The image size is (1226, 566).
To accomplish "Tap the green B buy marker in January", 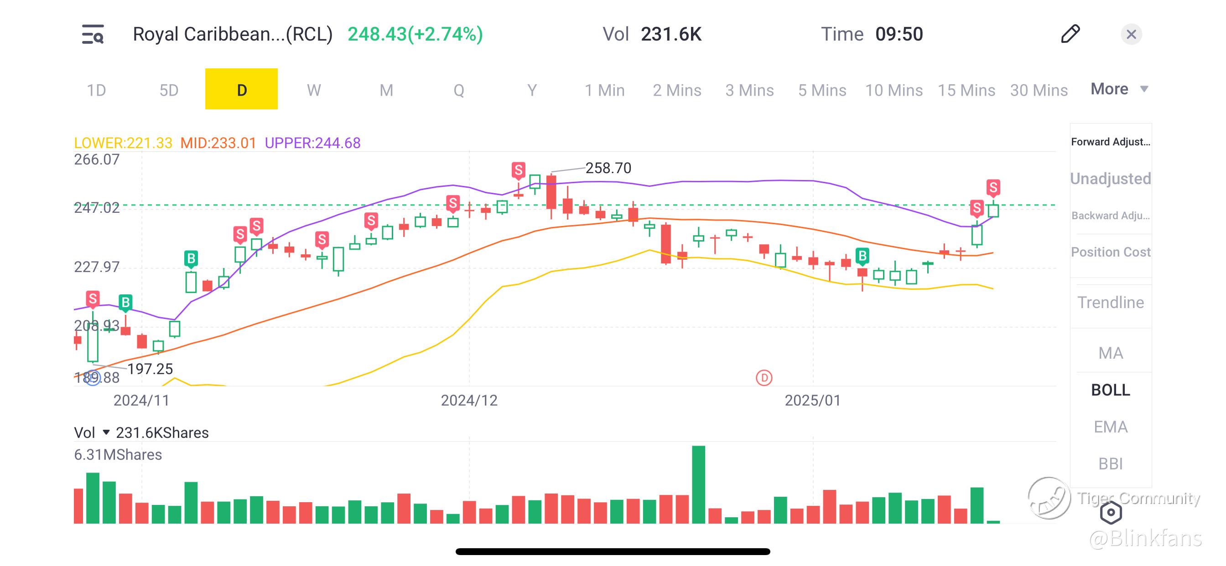I will [862, 257].
